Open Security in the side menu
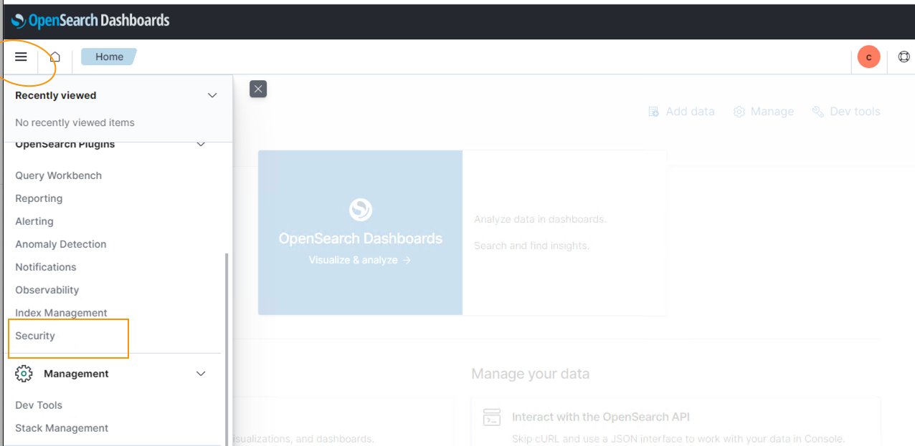Screen dimensions: 915x446 [x=35, y=336]
